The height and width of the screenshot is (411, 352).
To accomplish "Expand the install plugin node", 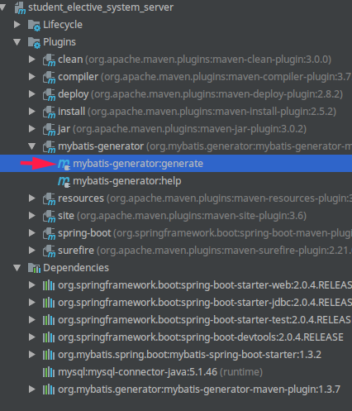I will 32,112.
